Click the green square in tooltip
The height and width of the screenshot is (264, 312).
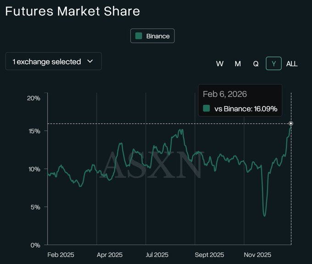(x=206, y=109)
